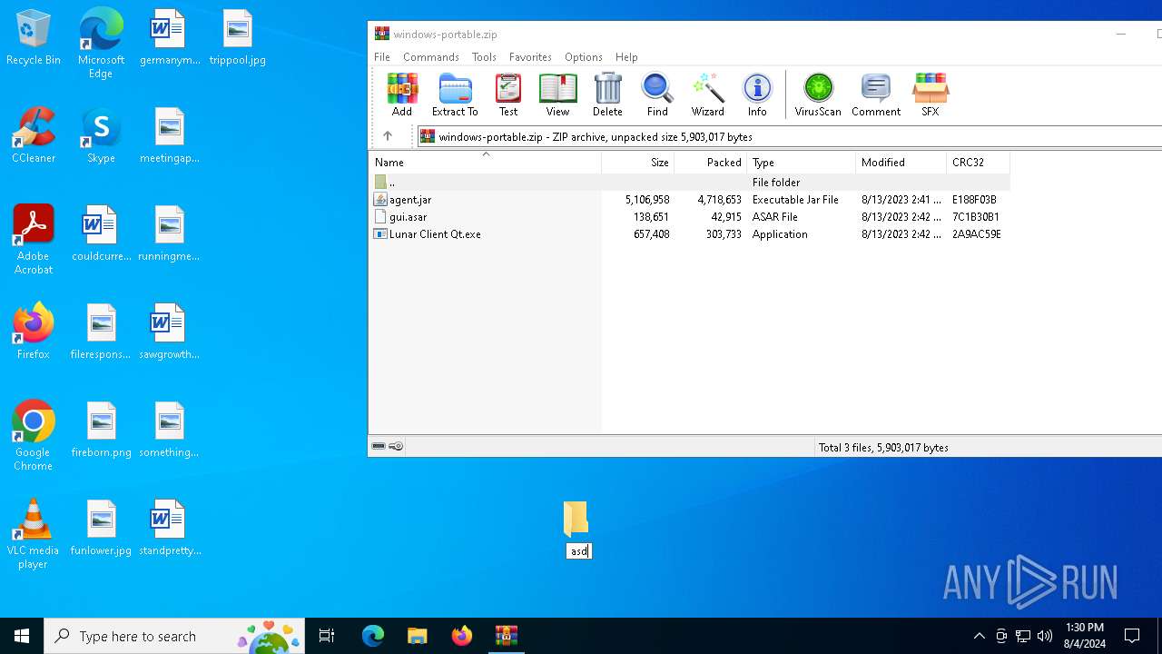1162x654 pixels.
Task: Select Microsoft Edge desktop shortcut
Action: click(x=101, y=44)
